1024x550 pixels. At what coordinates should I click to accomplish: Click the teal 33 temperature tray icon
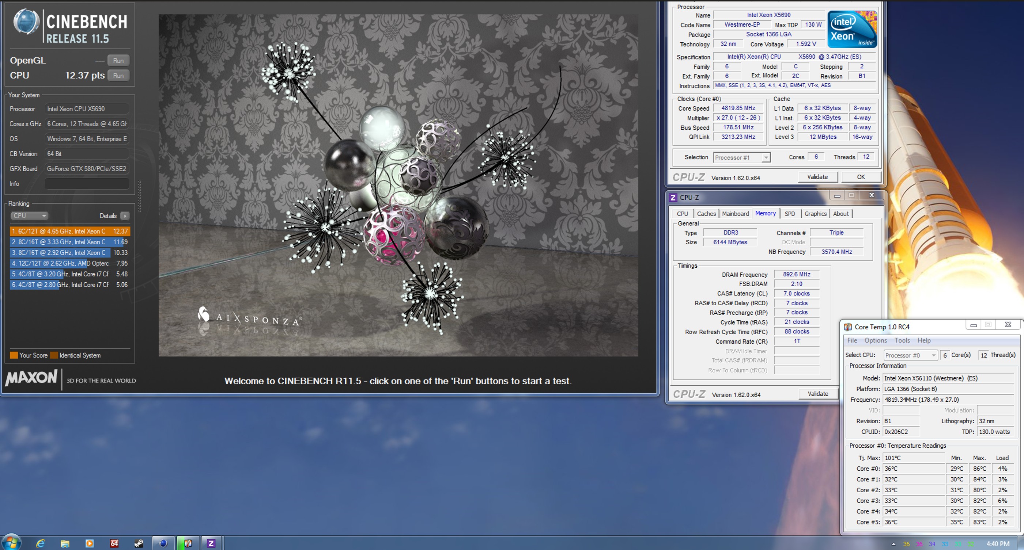(x=958, y=544)
